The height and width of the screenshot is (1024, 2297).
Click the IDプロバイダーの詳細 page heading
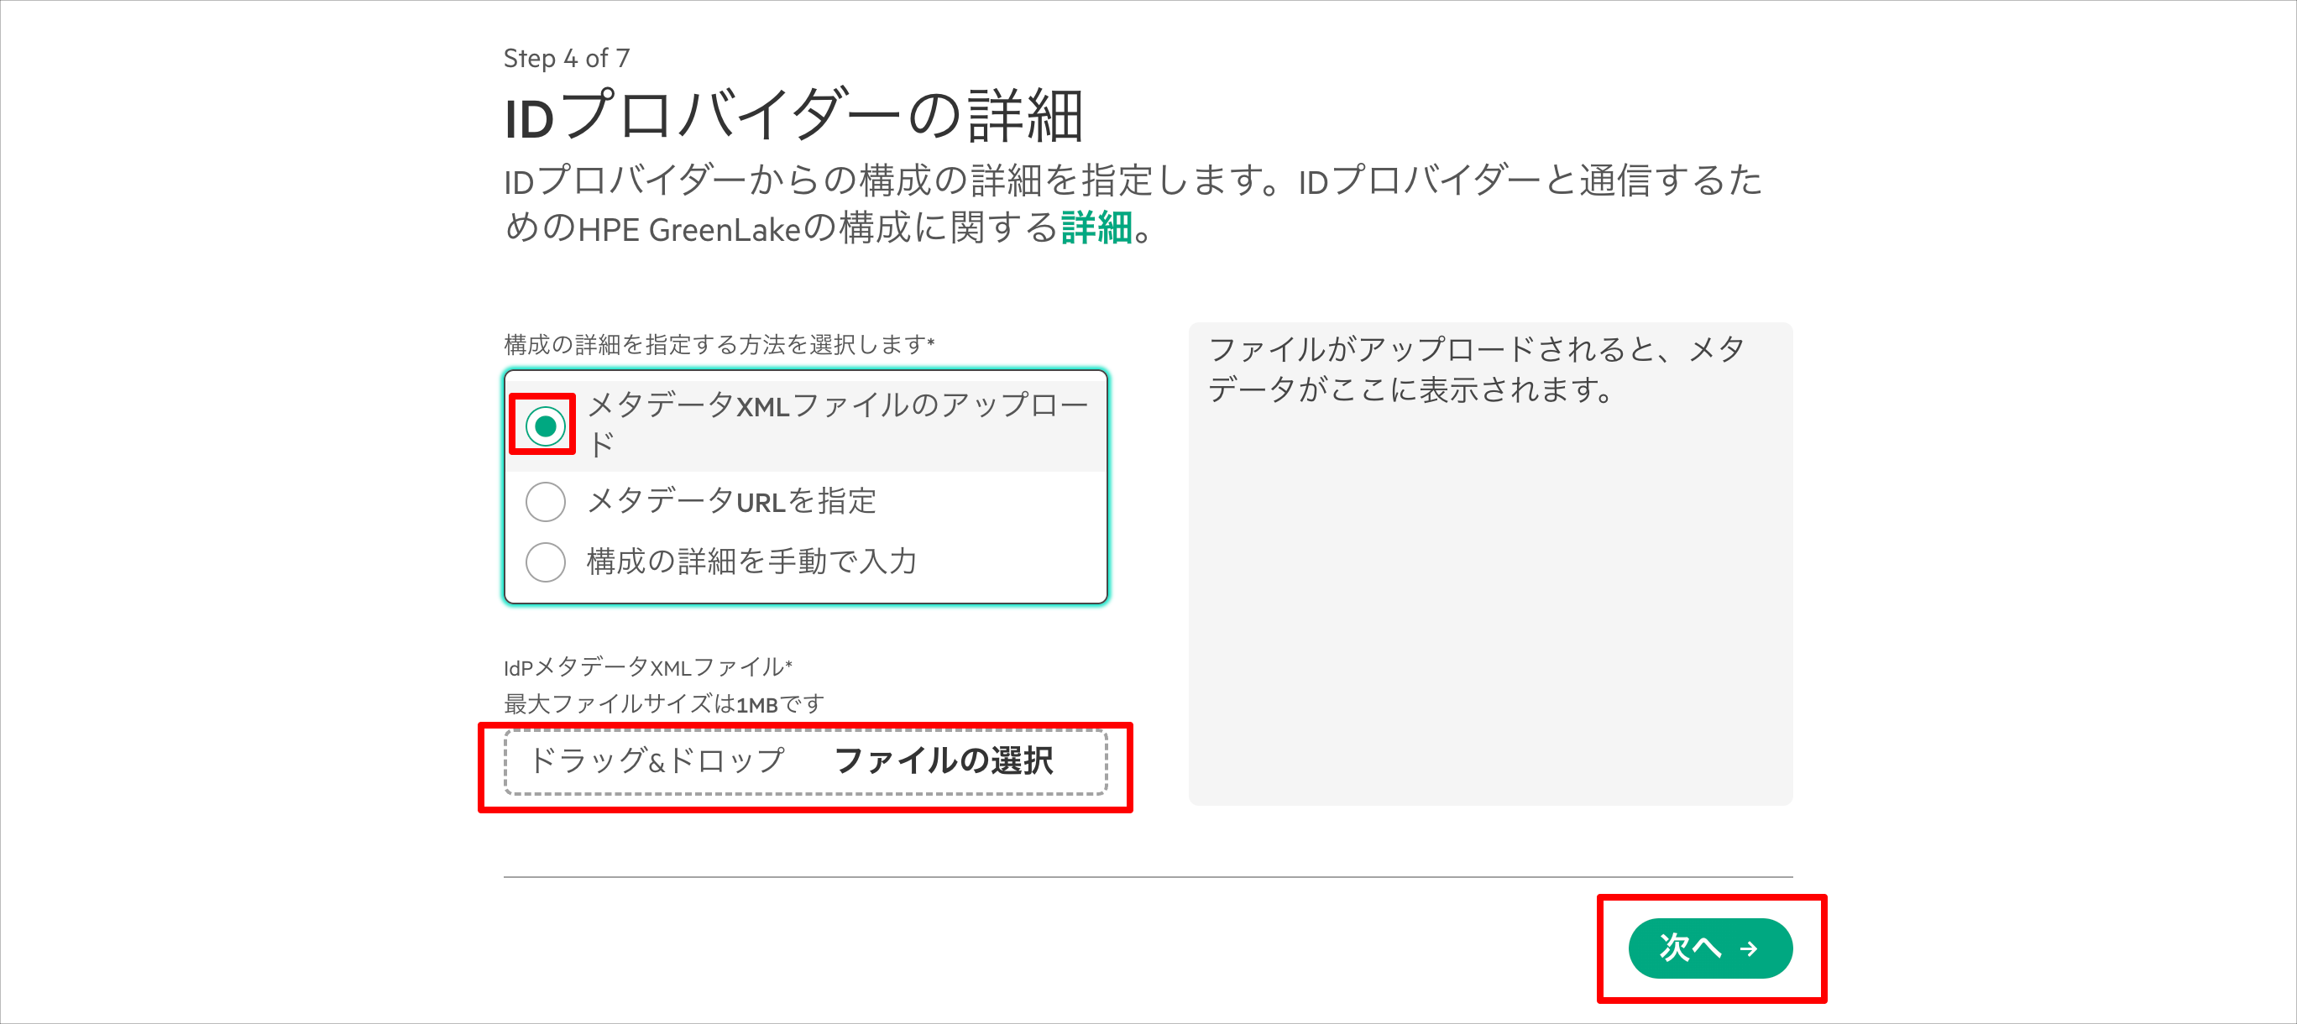click(793, 117)
